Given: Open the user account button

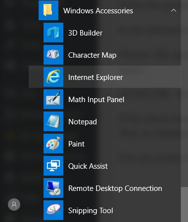Looking at the screenshot, I should (x=14, y=204).
